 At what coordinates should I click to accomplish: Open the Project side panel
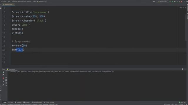(x=1, y=7)
